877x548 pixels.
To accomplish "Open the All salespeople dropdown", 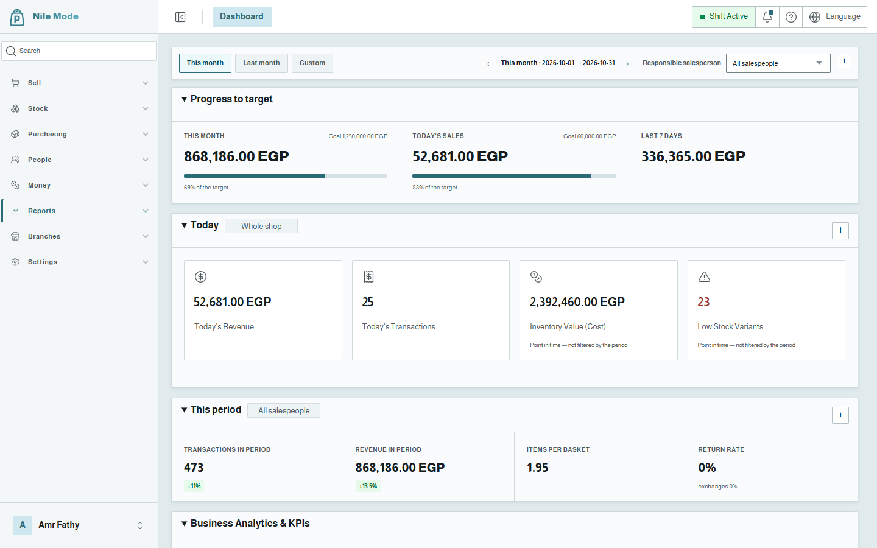I will tap(778, 63).
